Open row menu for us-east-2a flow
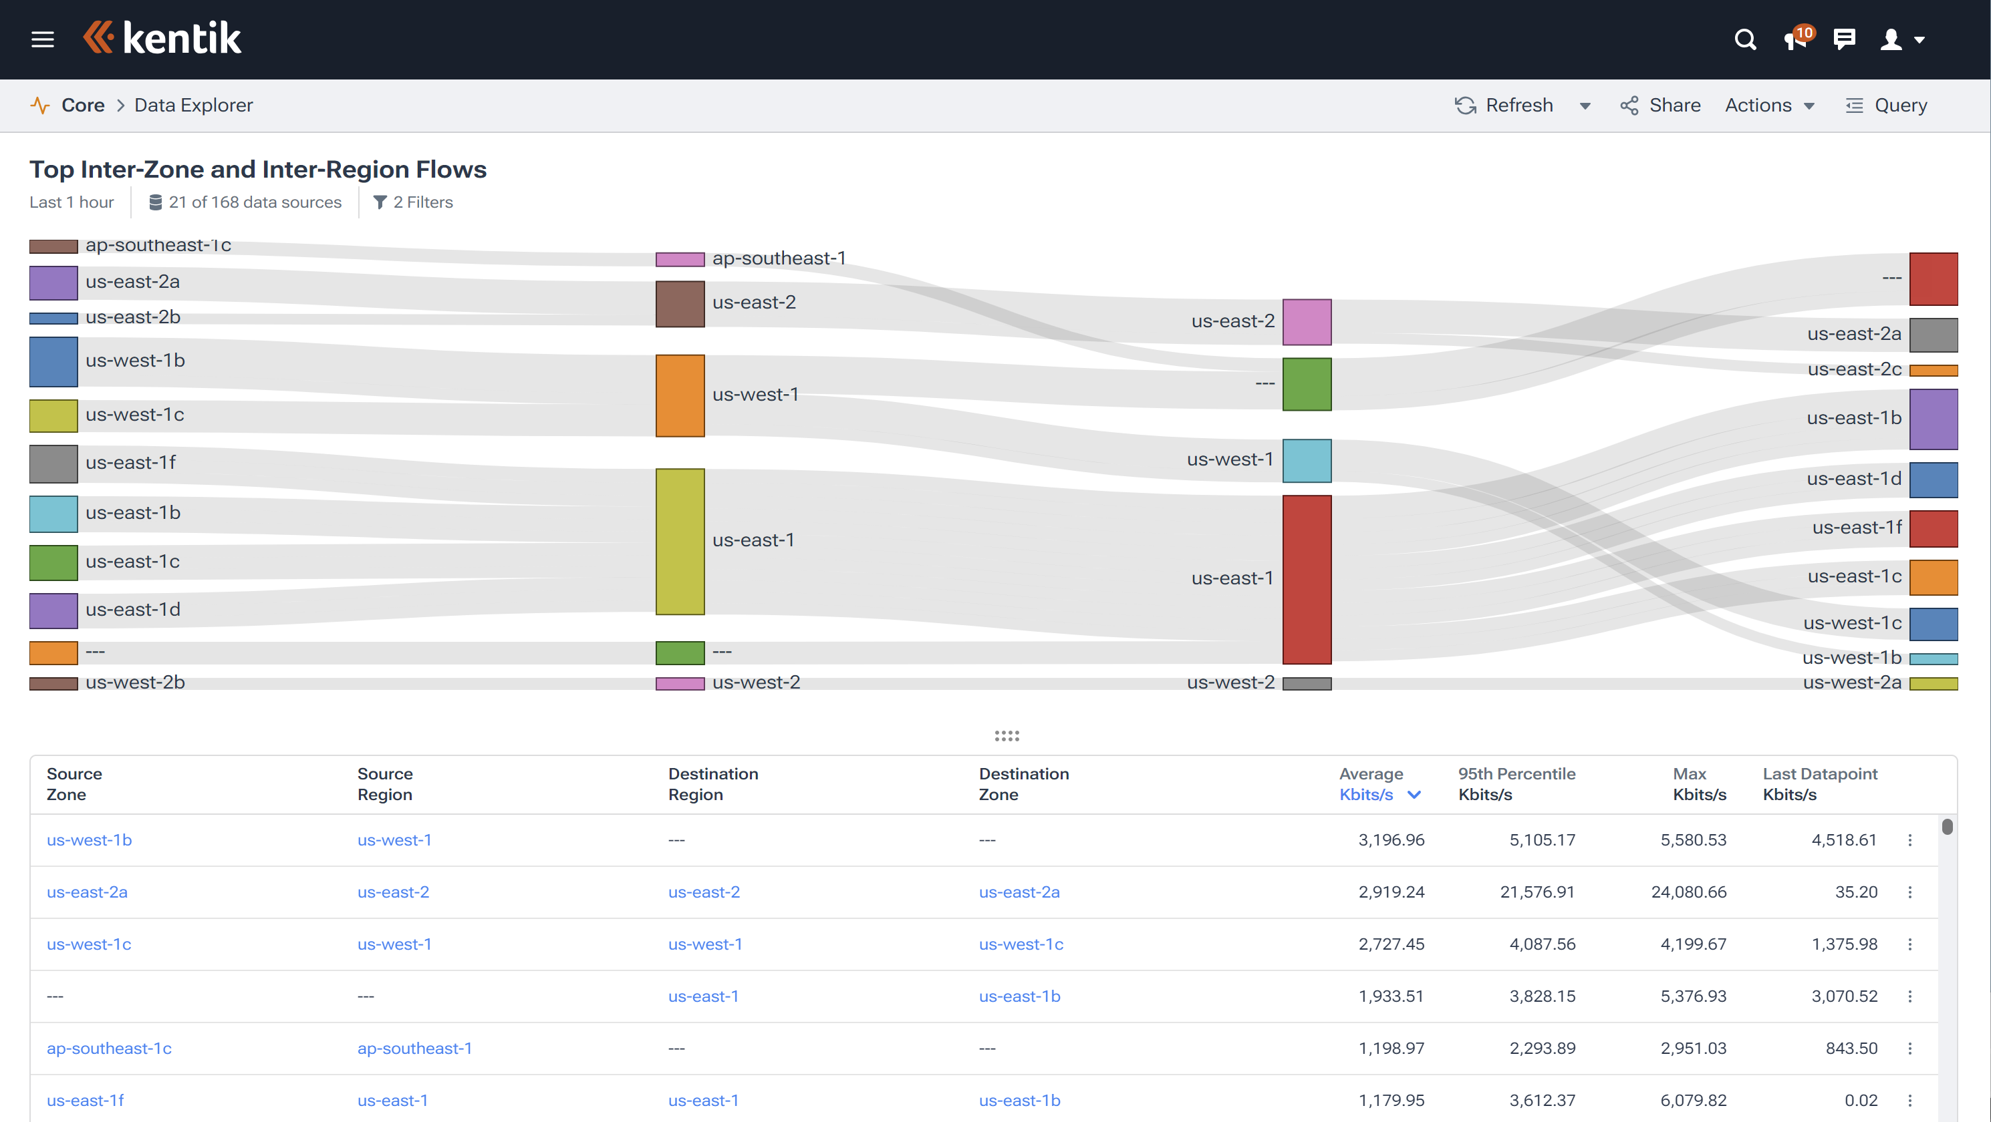Image resolution: width=1991 pixels, height=1122 pixels. pyautogui.click(x=1910, y=893)
